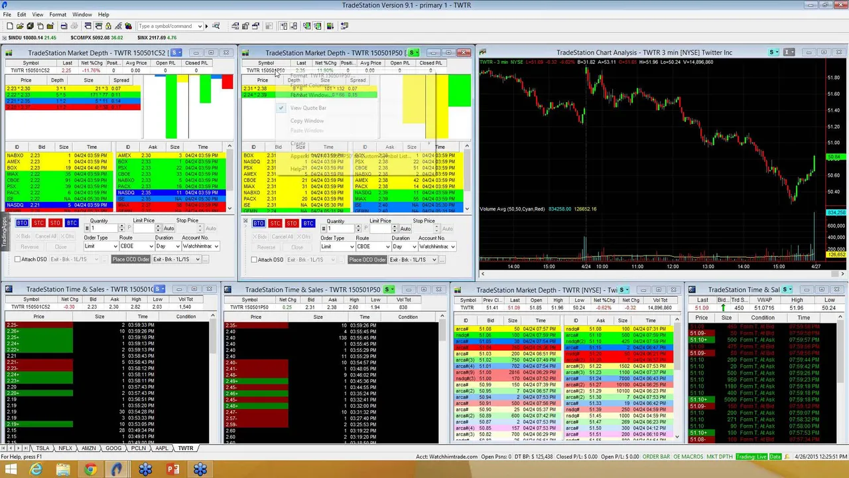
Task: Click the S symbol-link icon in Chart Analysis title
Action: [x=773, y=52]
